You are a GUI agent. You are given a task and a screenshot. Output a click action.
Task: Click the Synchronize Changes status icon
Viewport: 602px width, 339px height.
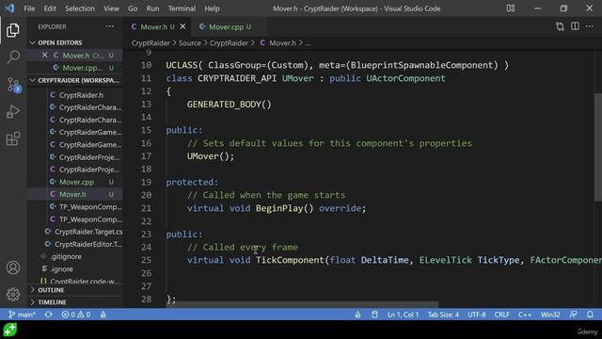[x=48, y=315]
